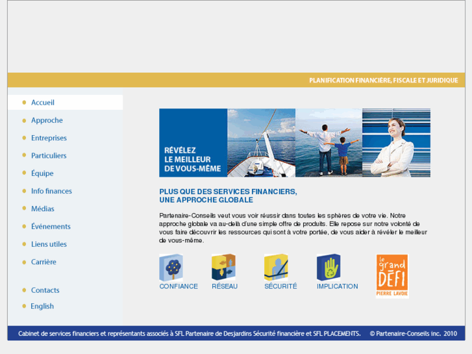Open the Confiance tree icon
The image size is (472, 354).
171,268
